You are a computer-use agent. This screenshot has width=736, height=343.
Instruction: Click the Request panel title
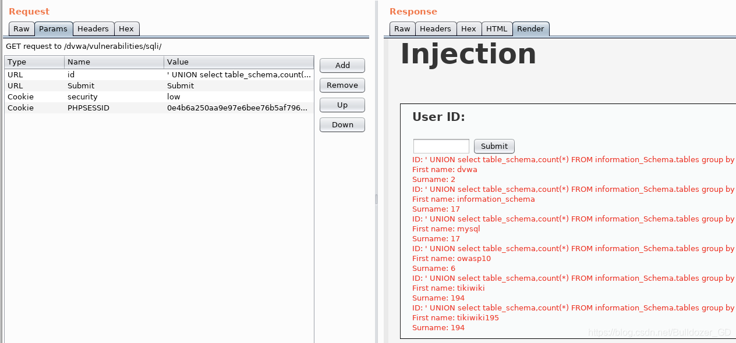click(x=29, y=12)
